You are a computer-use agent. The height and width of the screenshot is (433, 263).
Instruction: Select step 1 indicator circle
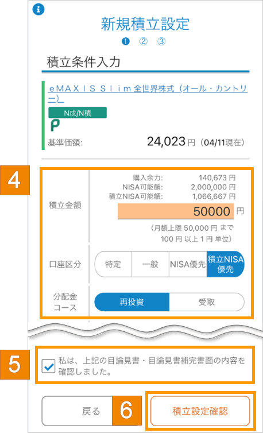[x=126, y=41]
